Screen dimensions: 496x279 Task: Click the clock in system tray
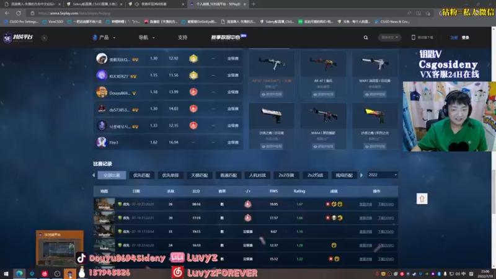coord(485,274)
